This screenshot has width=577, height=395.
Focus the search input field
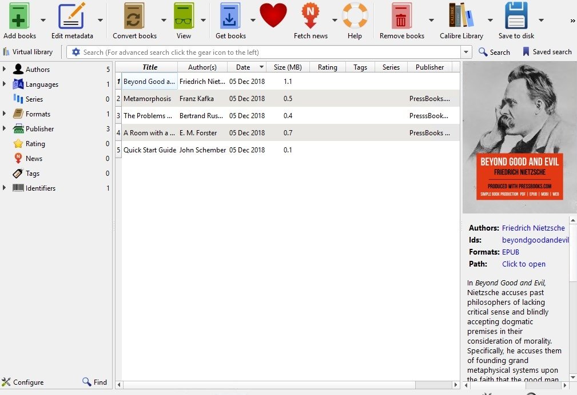270,52
